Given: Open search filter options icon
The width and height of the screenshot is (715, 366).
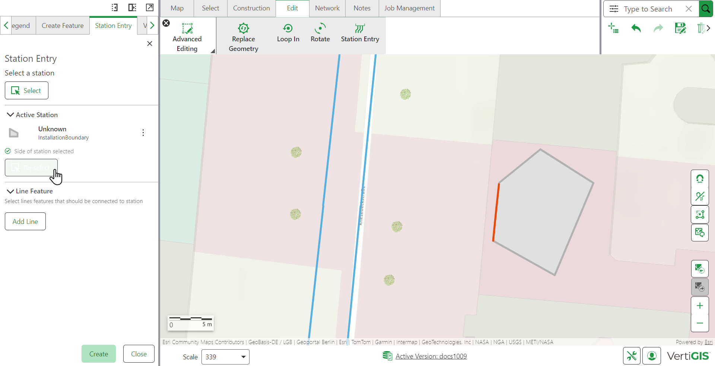Looking at the screenshot, I should click(x=614, y=9).
